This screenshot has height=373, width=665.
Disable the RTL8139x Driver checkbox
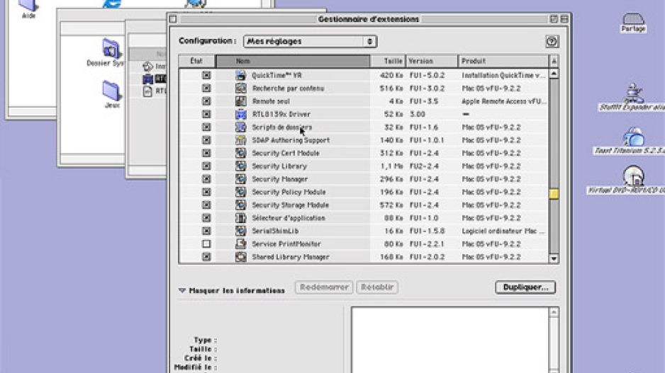[206, 115]
